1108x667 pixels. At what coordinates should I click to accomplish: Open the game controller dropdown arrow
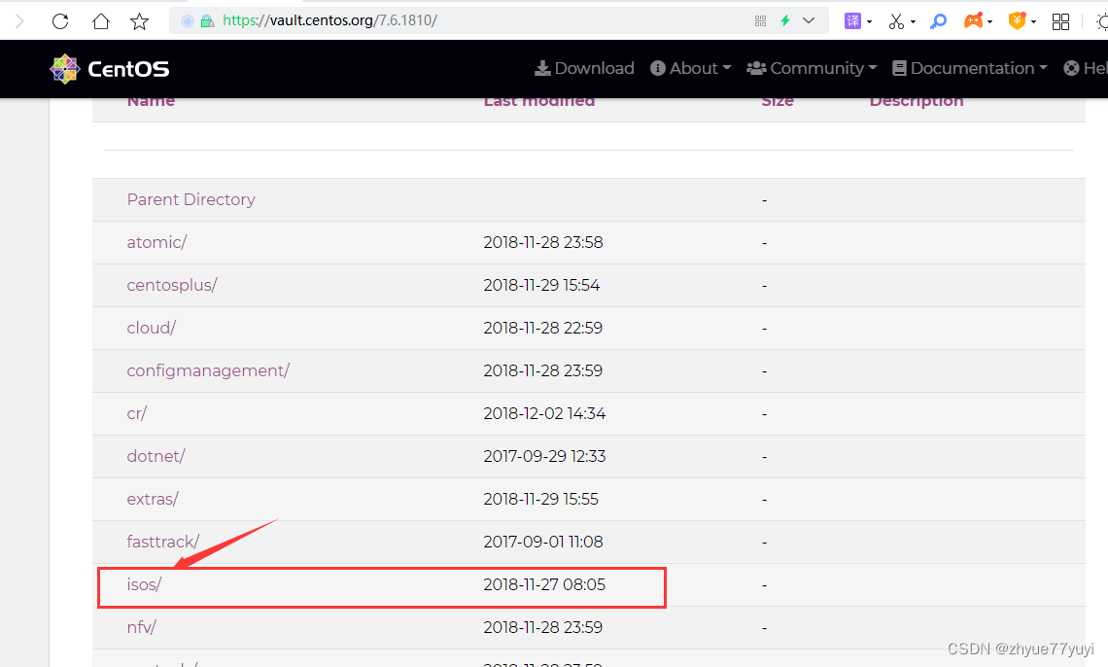tap(990, 22)
